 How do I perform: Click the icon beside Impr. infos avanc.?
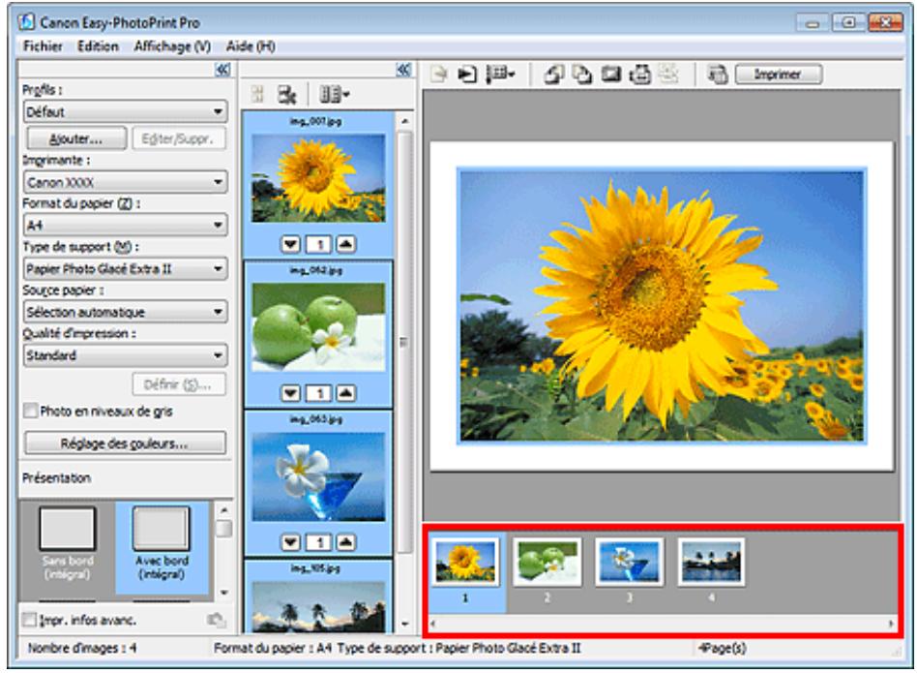(217, 620)
